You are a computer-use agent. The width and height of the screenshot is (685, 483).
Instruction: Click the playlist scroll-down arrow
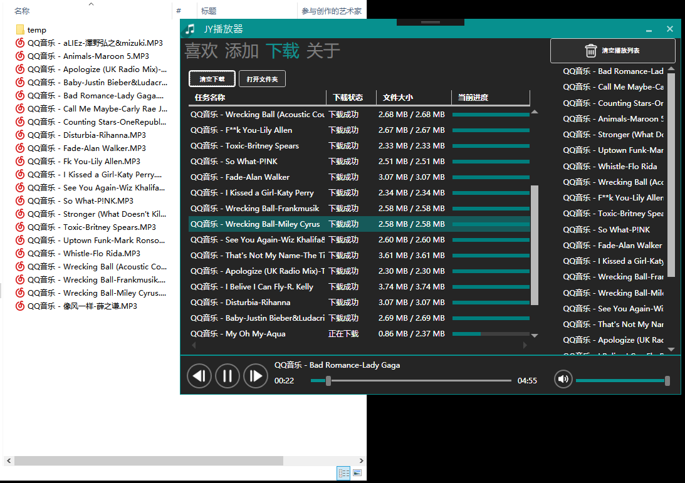pyautogui.click(x=671, y=350)
